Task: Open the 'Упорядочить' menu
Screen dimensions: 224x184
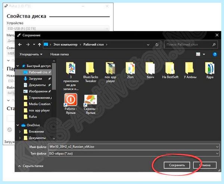Action: tap(31, 54)
